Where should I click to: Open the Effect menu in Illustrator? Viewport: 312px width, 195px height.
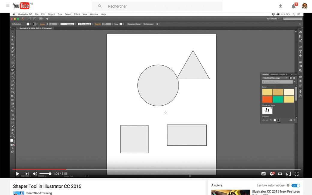click(x=77, y=14)
